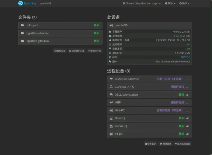
Task: Open the Chinese (Simplified Han script) language dropdown
Action: (x=141, y=4)
